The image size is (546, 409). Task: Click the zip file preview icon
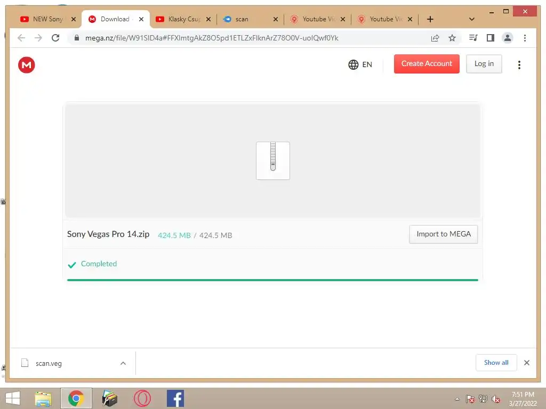pos(272,160)
